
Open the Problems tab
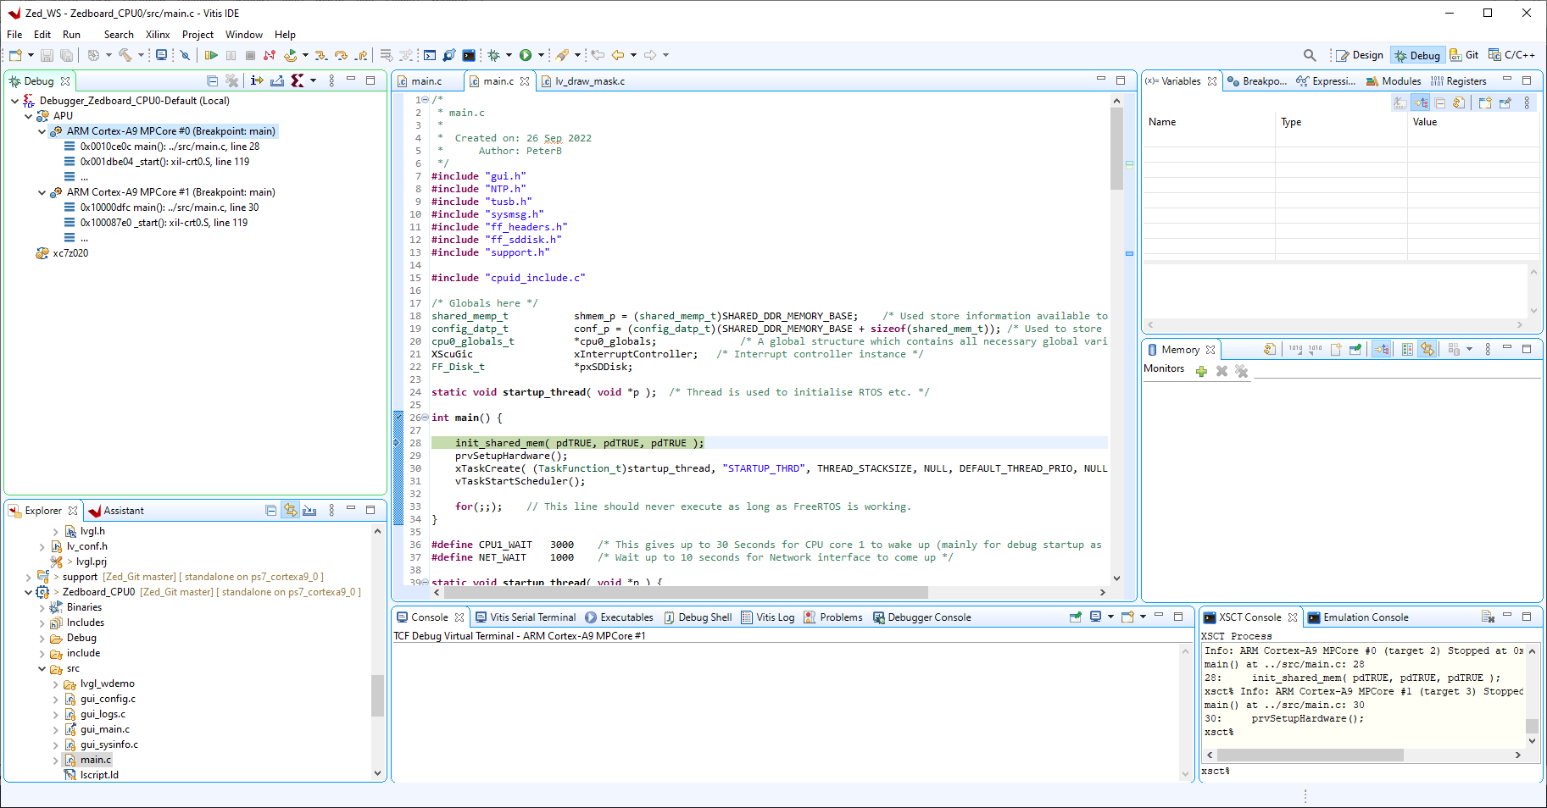[833, 617]
